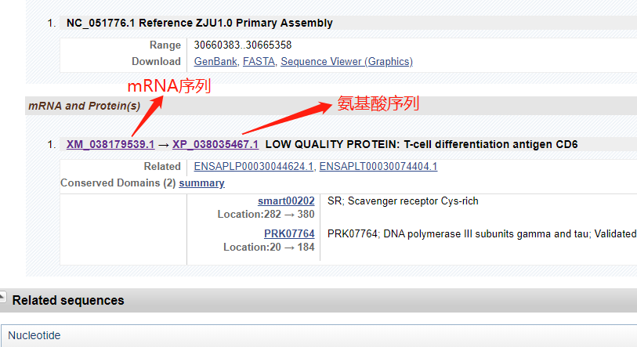Open mRNA record XM_038179539.1
637x347 pixels.
(110, 144)
